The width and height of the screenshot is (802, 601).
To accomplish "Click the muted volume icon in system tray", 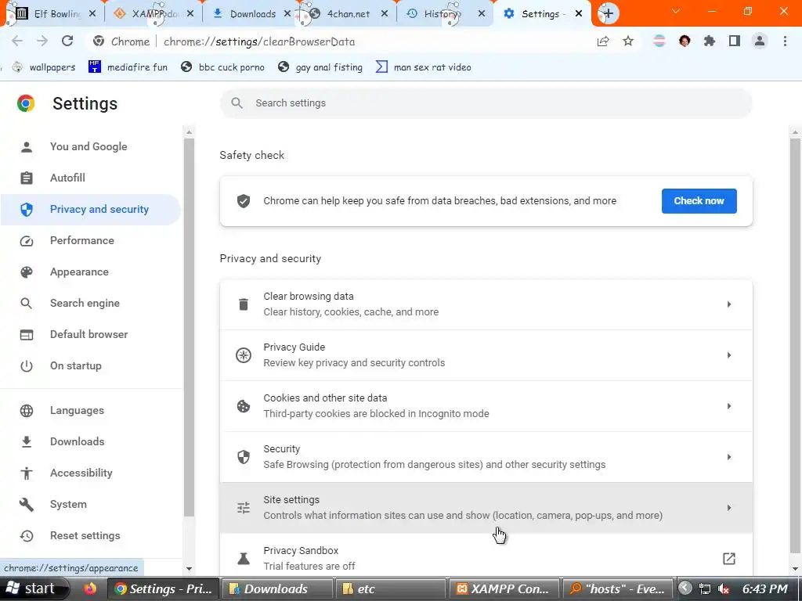I will 723,588.
